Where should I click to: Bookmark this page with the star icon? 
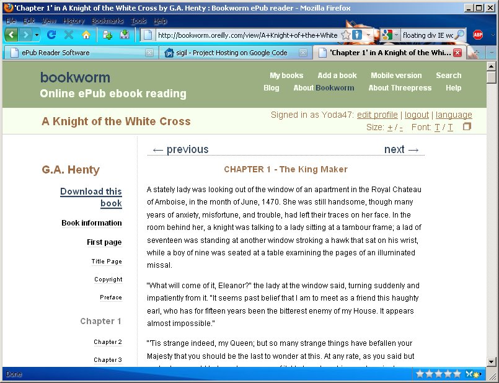click(345, 35)
